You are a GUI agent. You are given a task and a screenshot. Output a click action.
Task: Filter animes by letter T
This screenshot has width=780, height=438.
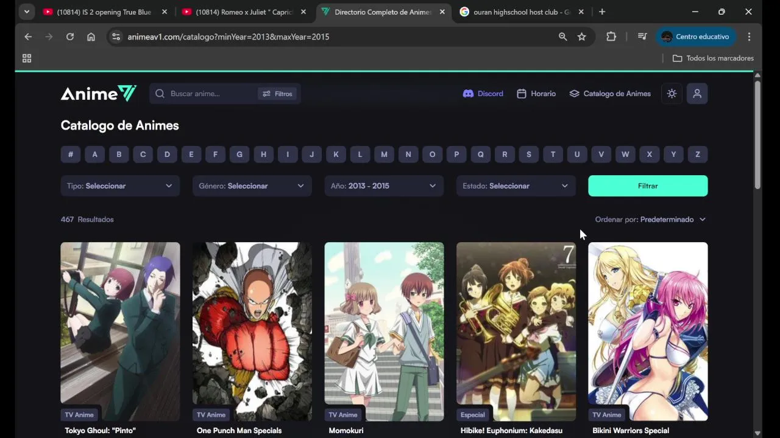pyautogui.click(x=553, y=155)
